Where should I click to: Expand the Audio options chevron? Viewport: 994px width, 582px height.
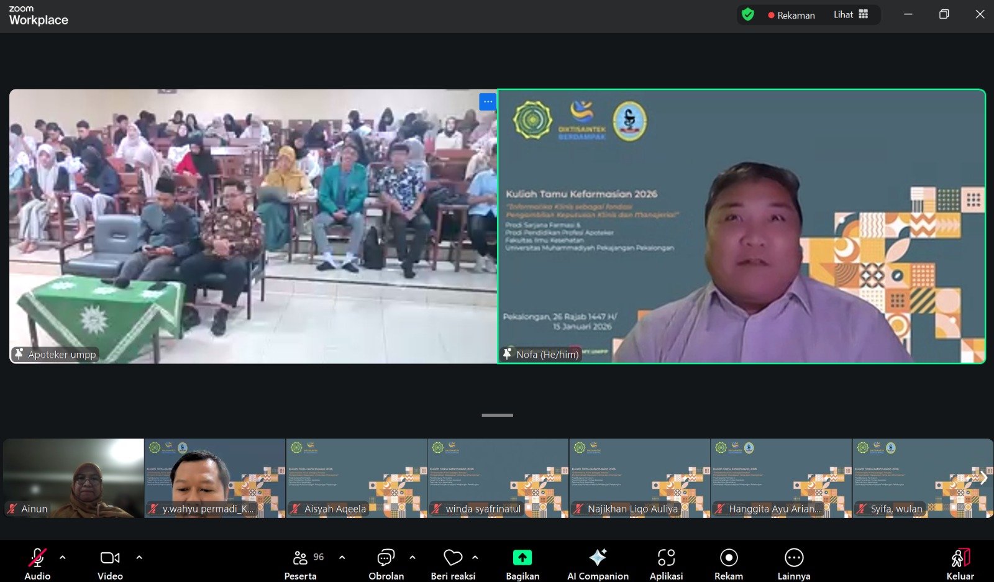click(x=63, y=558)
